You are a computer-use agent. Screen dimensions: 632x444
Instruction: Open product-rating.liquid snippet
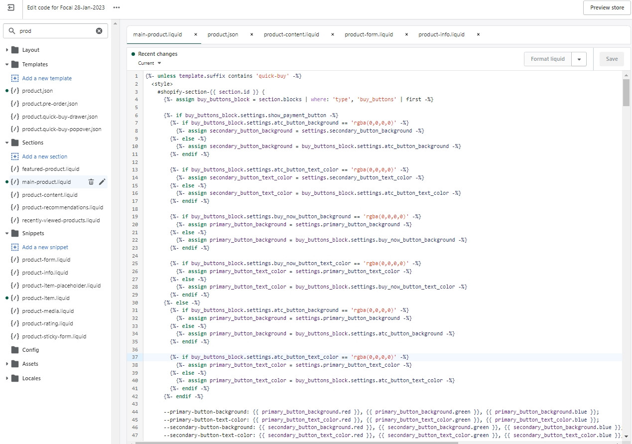(47, 323)
